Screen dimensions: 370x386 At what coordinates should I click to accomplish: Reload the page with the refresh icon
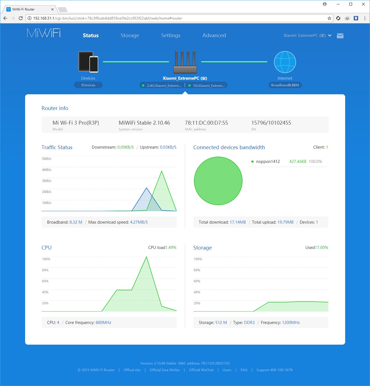point(21,18)
